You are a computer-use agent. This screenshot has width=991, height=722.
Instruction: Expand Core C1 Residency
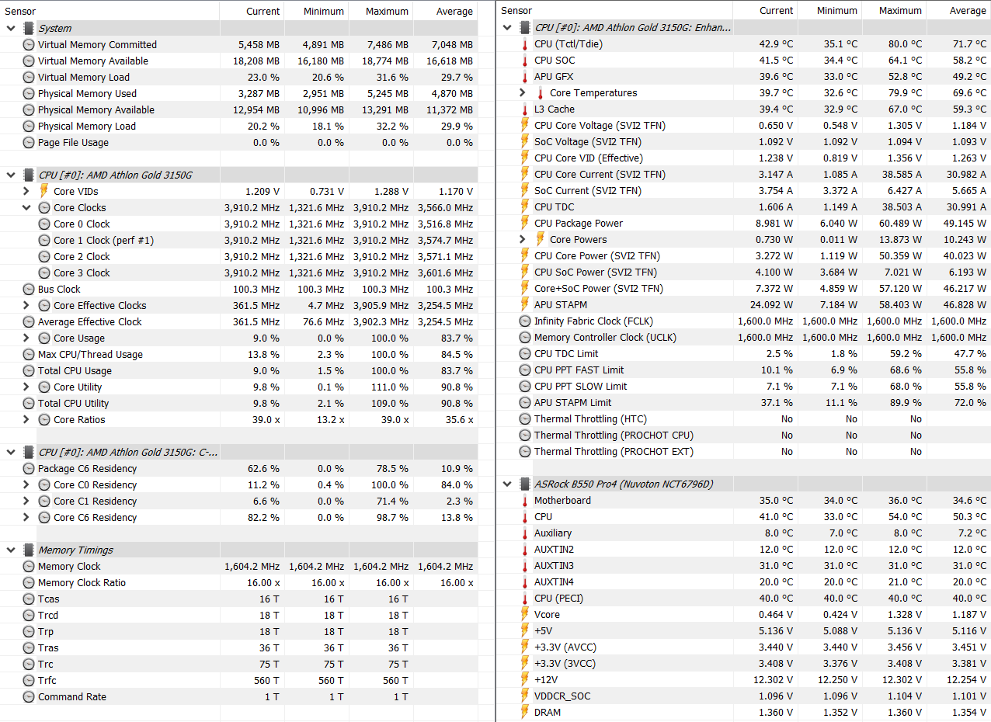26,502
